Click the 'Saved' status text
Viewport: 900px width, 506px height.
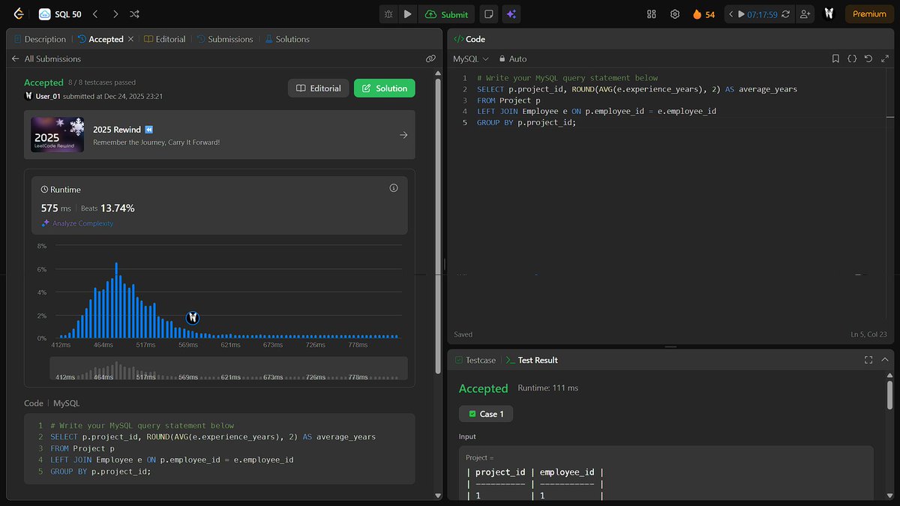pyautogui.click(x=463, y=334)
